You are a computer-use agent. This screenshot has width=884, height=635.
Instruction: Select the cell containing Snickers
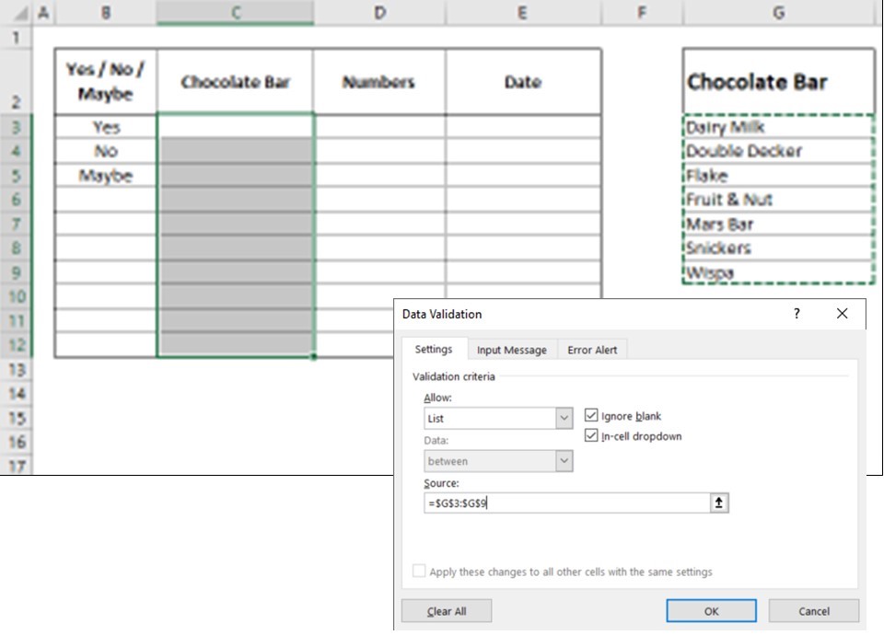(x=779, y=248)
